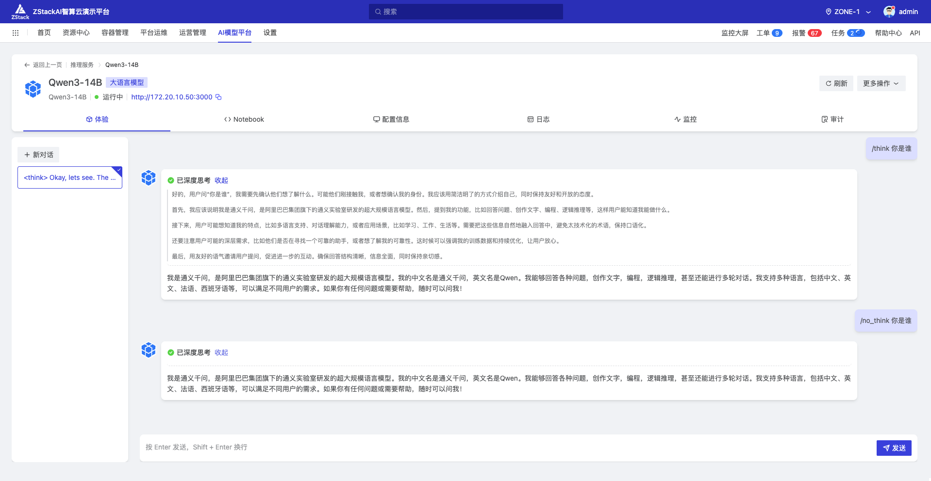Open the 资源中心 menu
Viewport: 931px width, 481px height.
click(76, 32)
